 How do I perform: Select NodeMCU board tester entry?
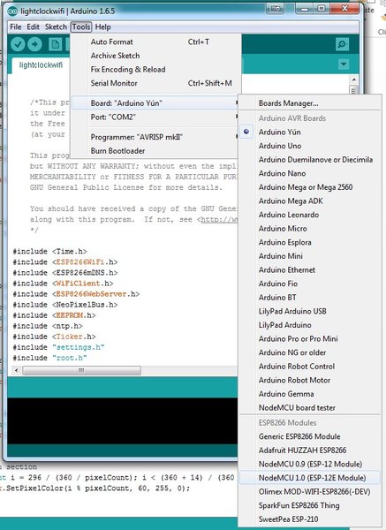point(310,407)
